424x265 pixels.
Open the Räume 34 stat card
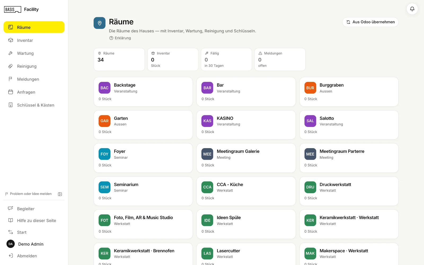[x=119, y=59]
